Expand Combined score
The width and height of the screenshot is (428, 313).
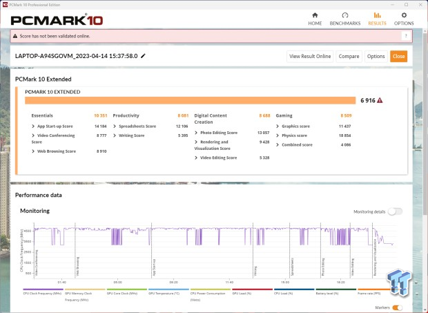[x=278, y=145]
